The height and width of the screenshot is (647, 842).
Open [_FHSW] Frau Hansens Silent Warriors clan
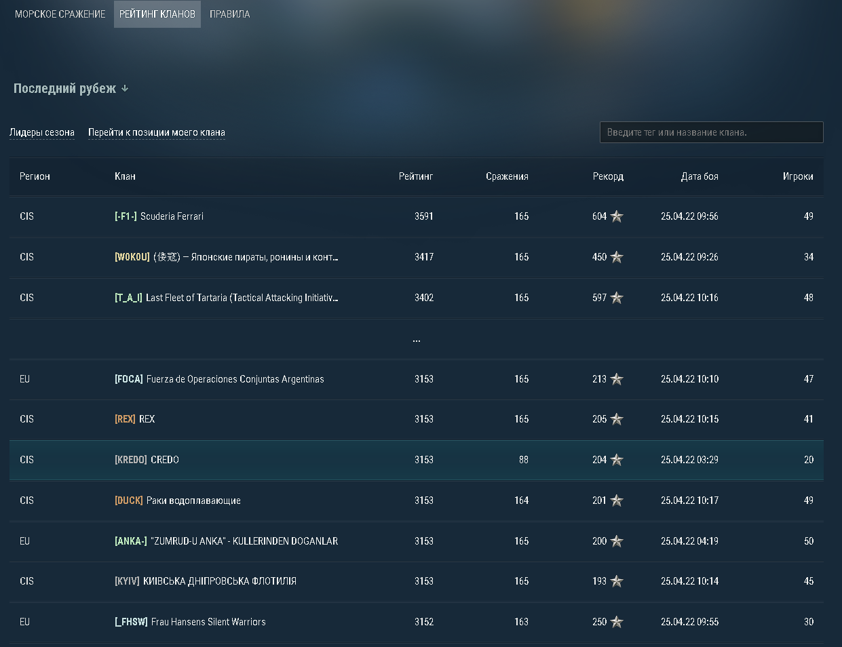click(x=190, y=622)
